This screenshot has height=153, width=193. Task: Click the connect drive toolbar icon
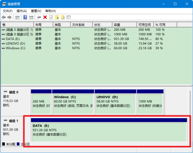point(39,17)
